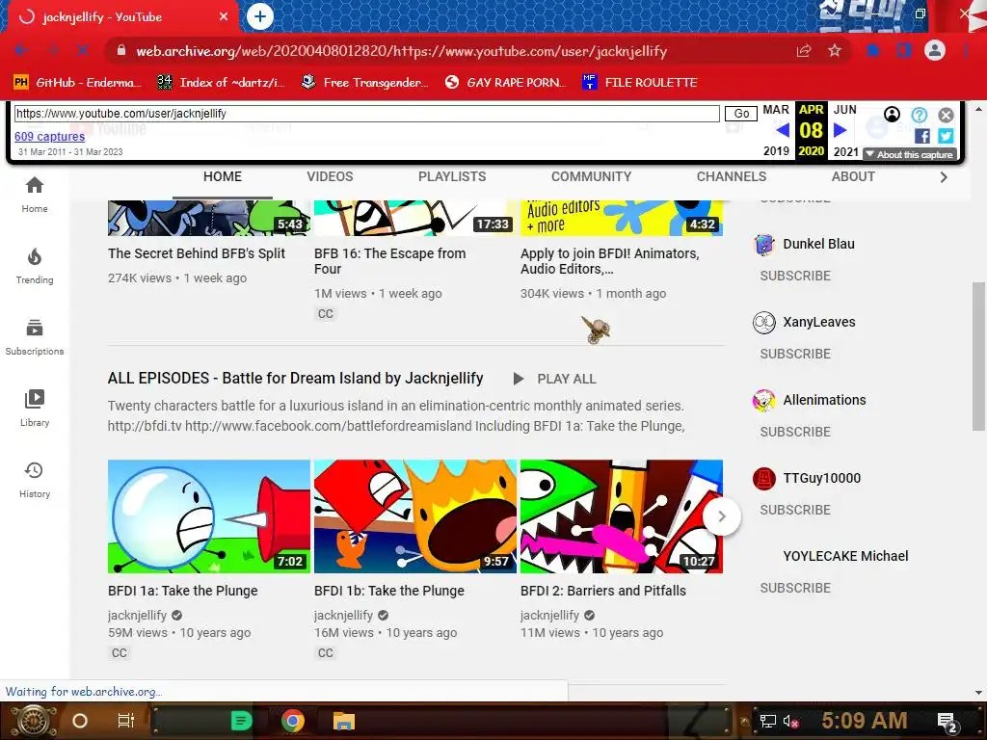The image size is (987, 740).
Task: Open YouTube Home in sidebar
Action: [x=35, y=195]
